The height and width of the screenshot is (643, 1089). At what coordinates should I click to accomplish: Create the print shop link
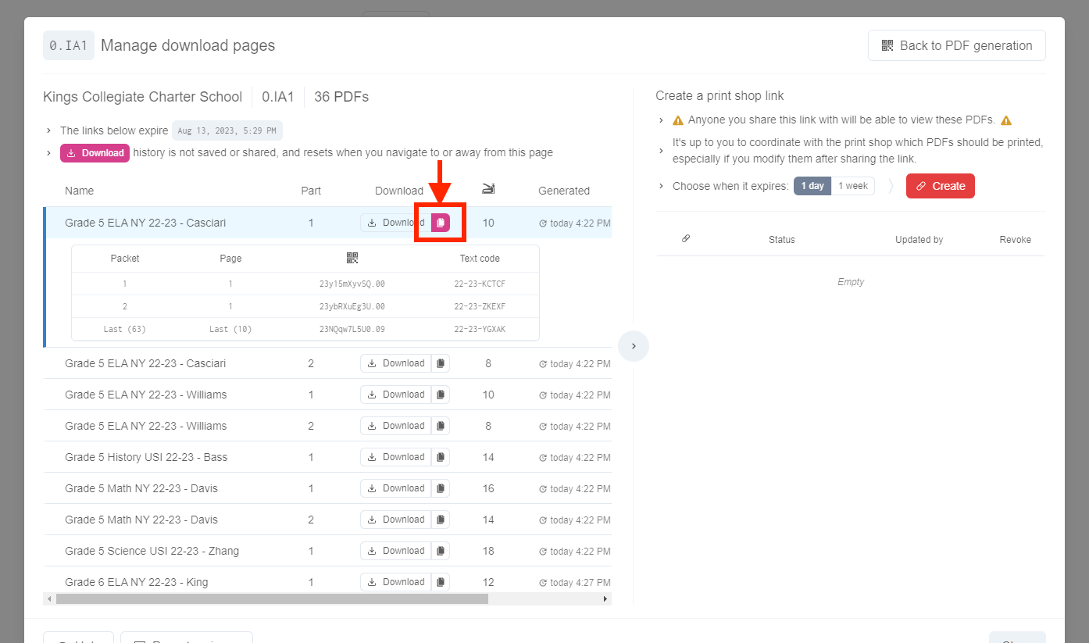(941, 186)
